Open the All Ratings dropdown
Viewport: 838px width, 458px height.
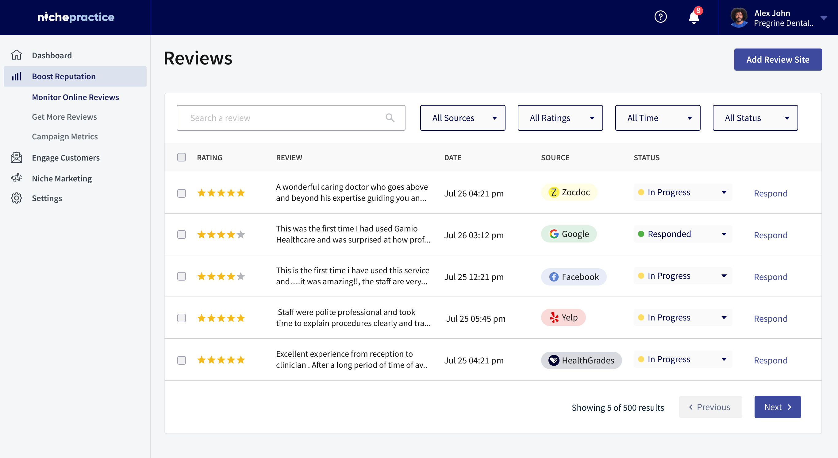(560, 118)
